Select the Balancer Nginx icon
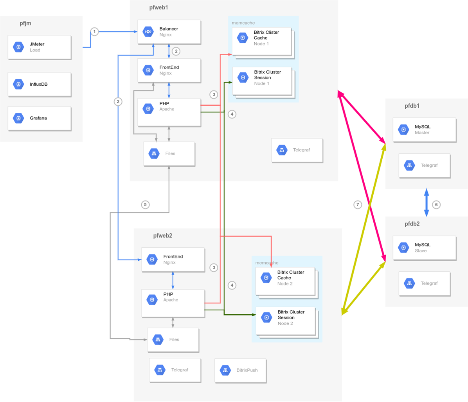The height and width of the screenshot is (402, 468). 148,32
